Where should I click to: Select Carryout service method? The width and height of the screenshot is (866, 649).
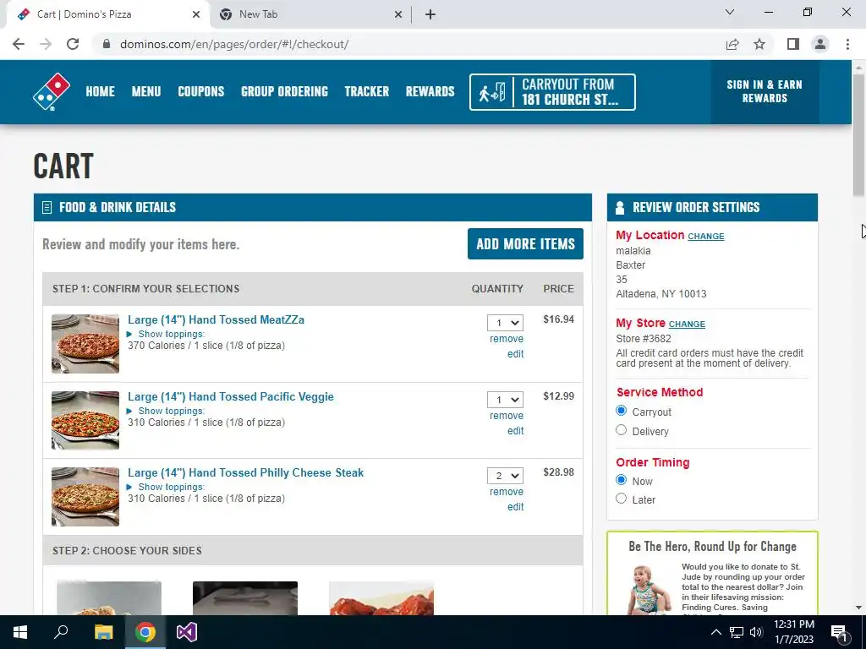622,411
